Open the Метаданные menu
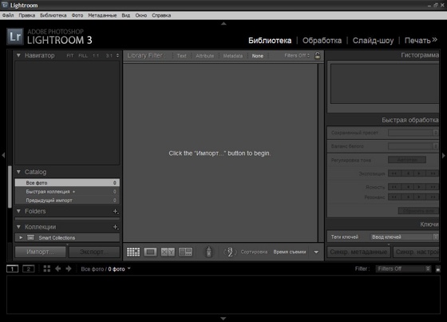 tap(102, 15)
